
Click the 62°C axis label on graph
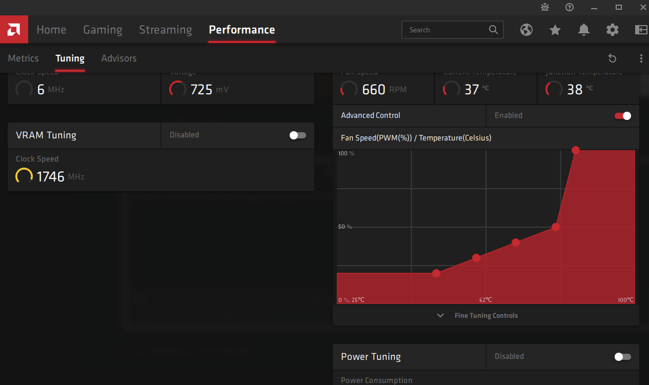[x=485, y=300]
